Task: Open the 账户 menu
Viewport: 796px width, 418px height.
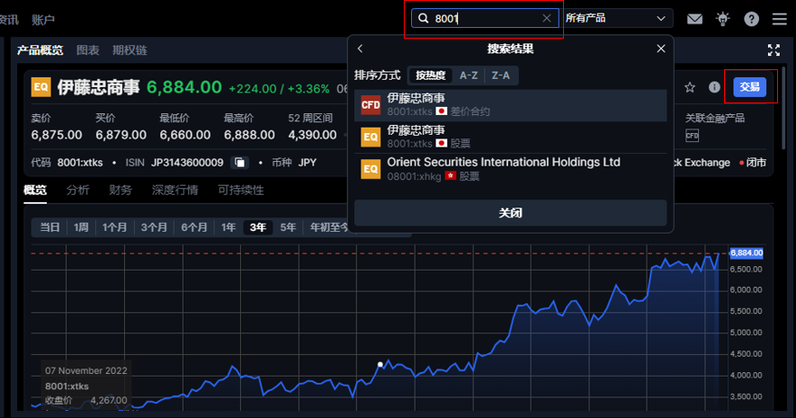Action: pos(43,20)
